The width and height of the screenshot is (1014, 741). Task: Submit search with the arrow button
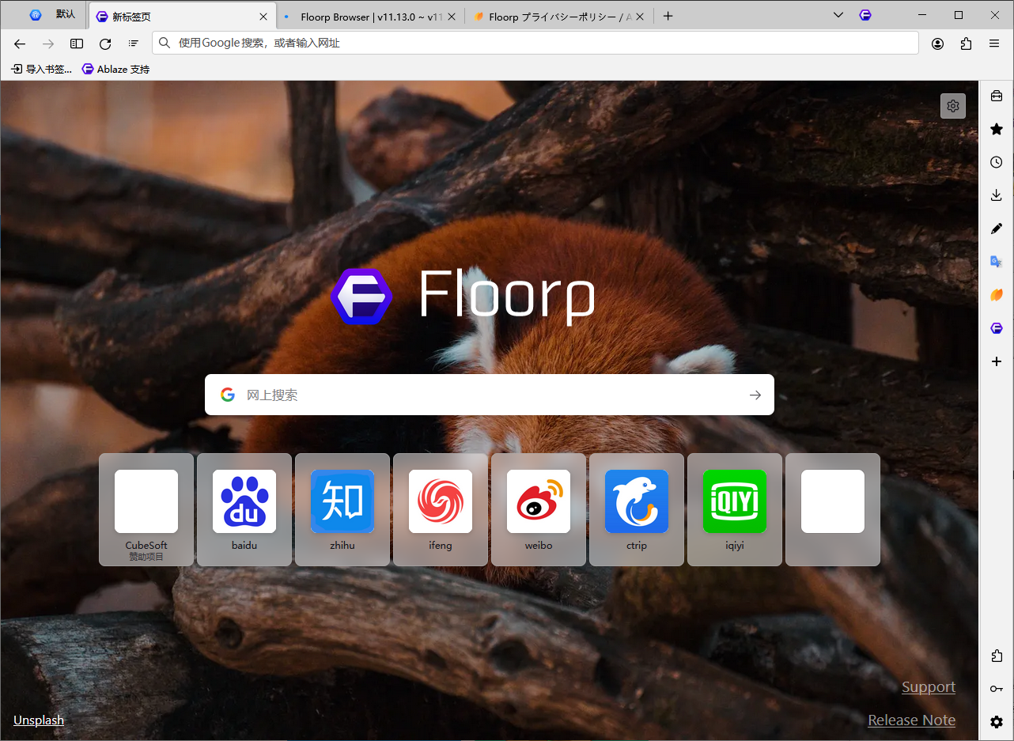coord(755,395)
